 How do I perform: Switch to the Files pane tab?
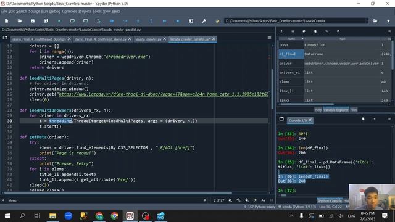pyautogui.click(x=354, y=110)
